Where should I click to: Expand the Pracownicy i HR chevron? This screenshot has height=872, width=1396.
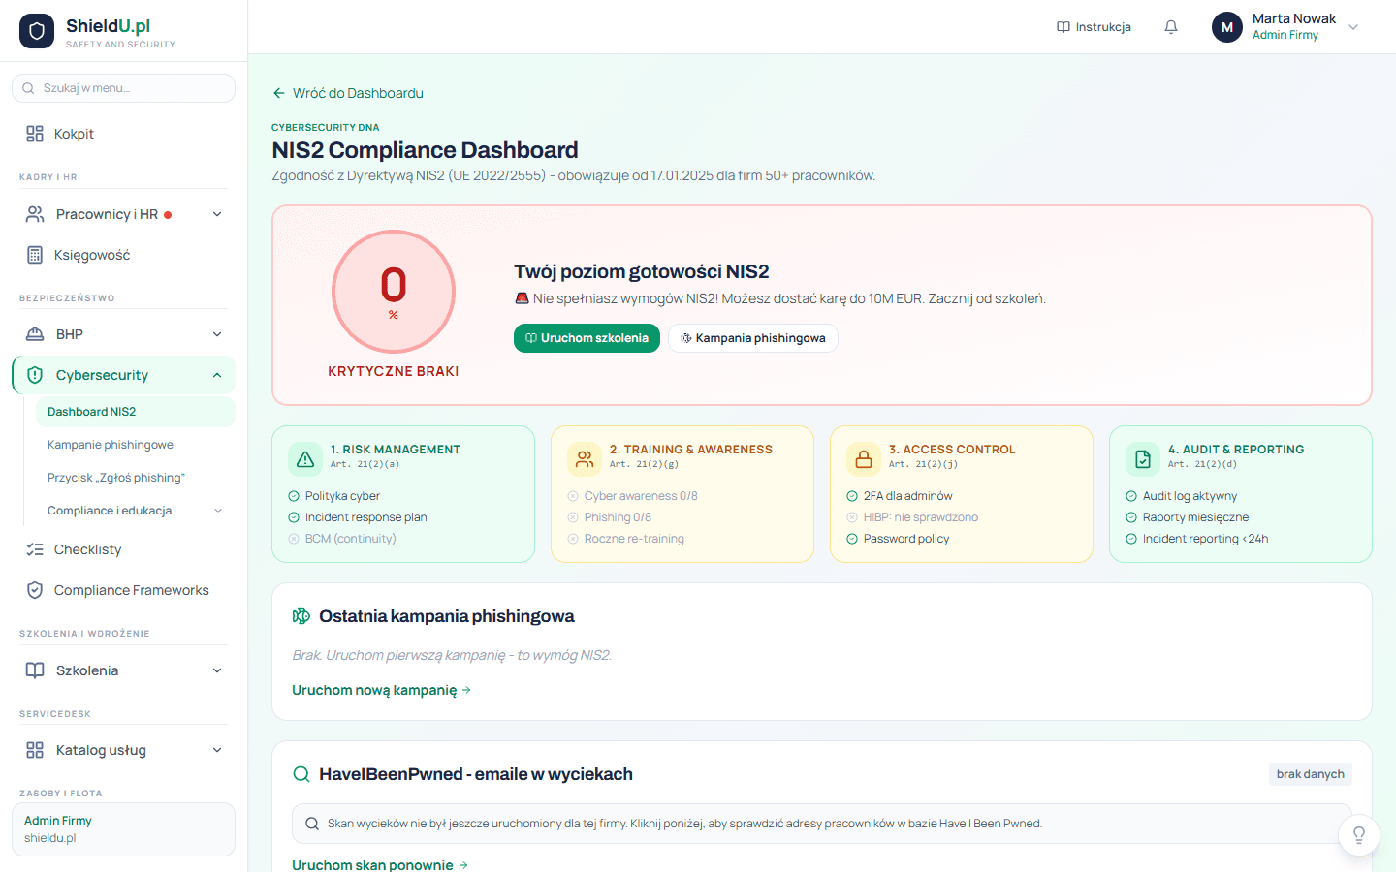point(217,214)
